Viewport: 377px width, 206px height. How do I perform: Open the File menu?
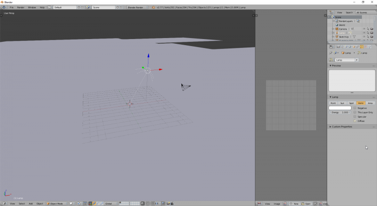[12, 8]
